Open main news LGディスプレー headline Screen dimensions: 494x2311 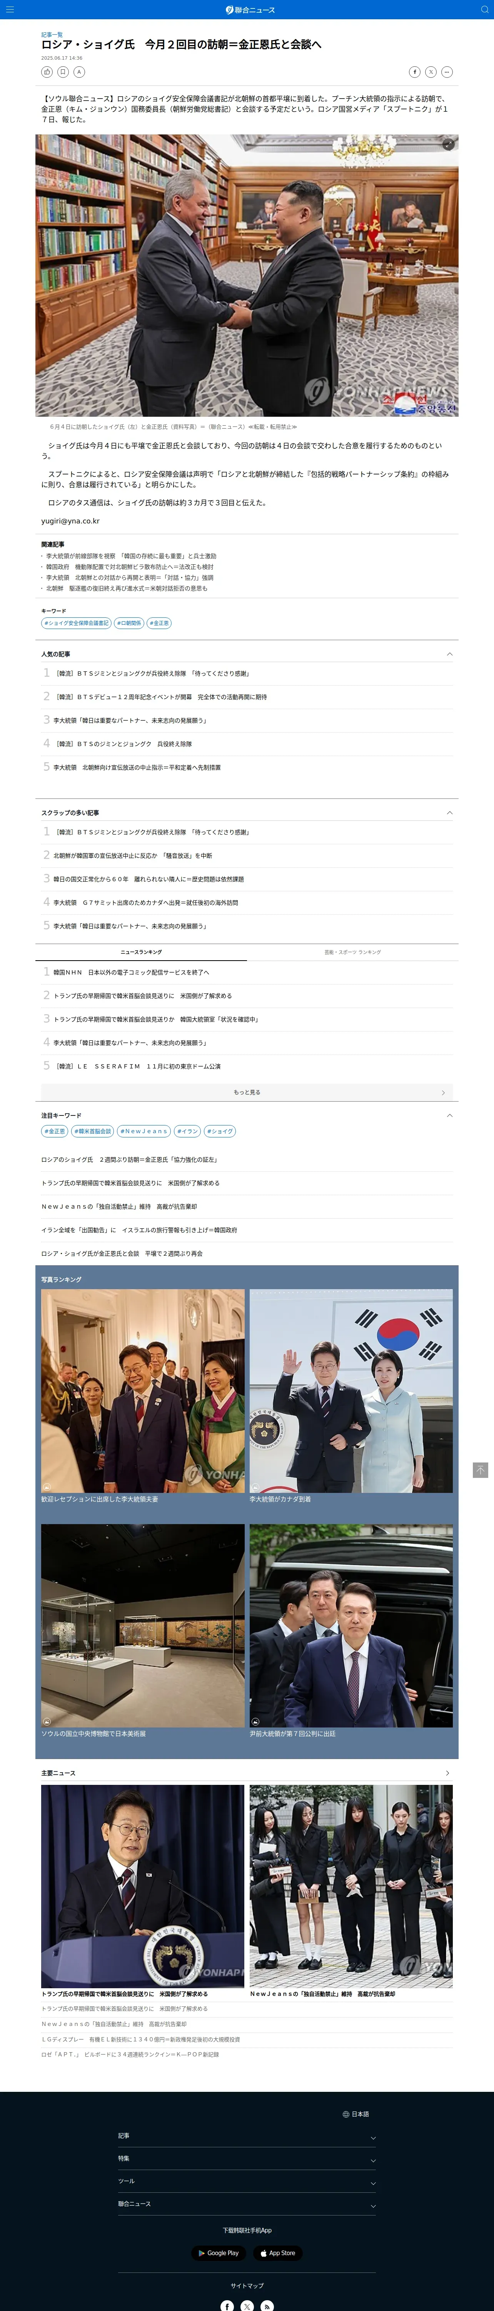[141, 2039]
